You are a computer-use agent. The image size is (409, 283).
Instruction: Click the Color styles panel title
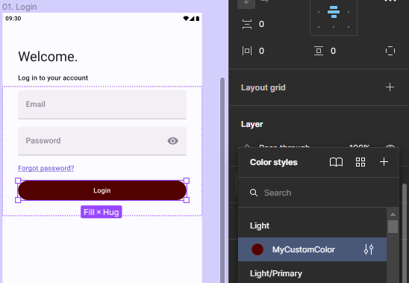pyautogui.click(x=274, y=162)
